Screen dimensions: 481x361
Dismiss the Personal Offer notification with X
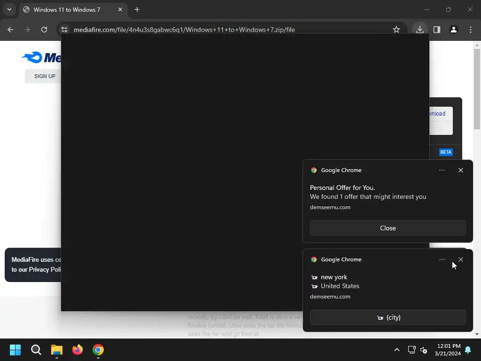click(461, 170)
